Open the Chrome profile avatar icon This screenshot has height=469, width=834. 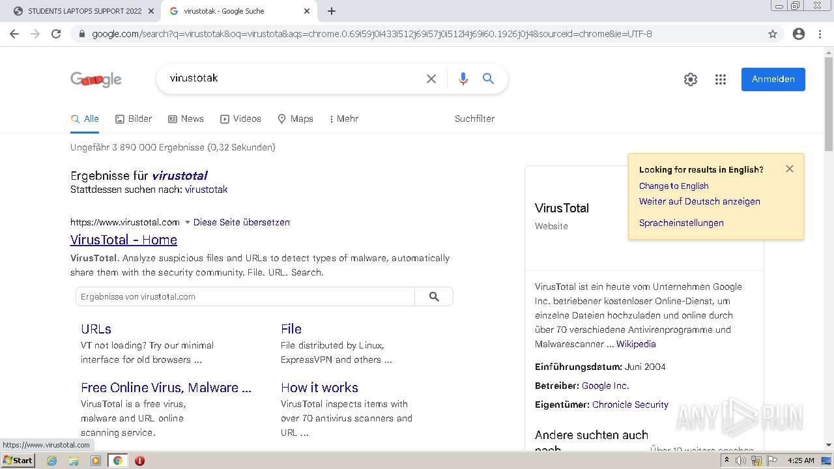click(x=799, y=34)
